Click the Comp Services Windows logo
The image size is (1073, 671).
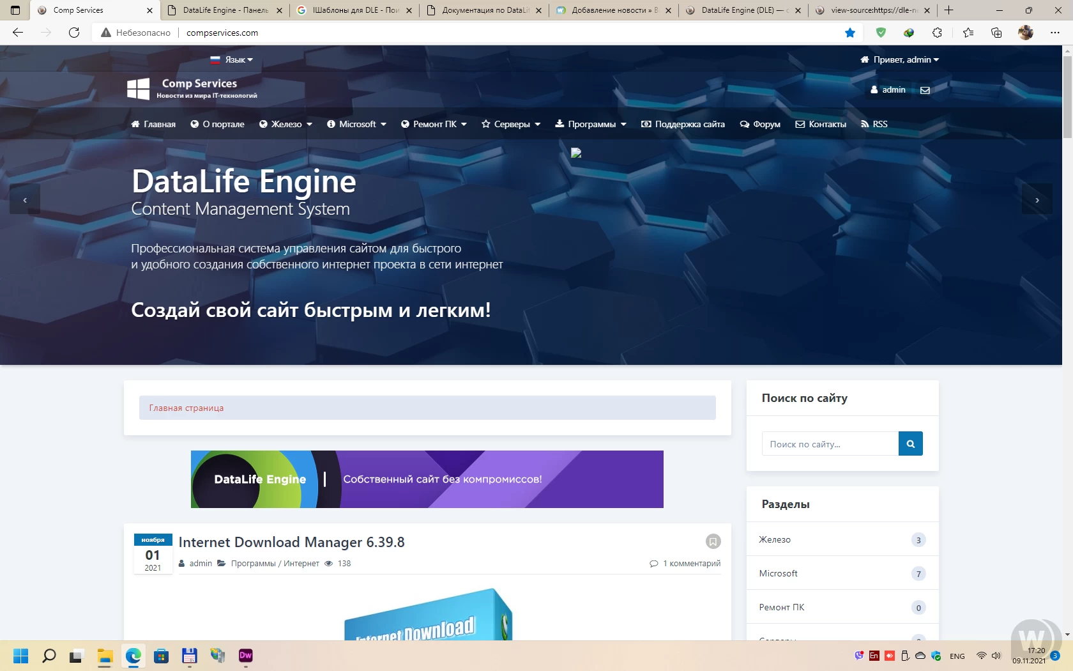[138, 89]
